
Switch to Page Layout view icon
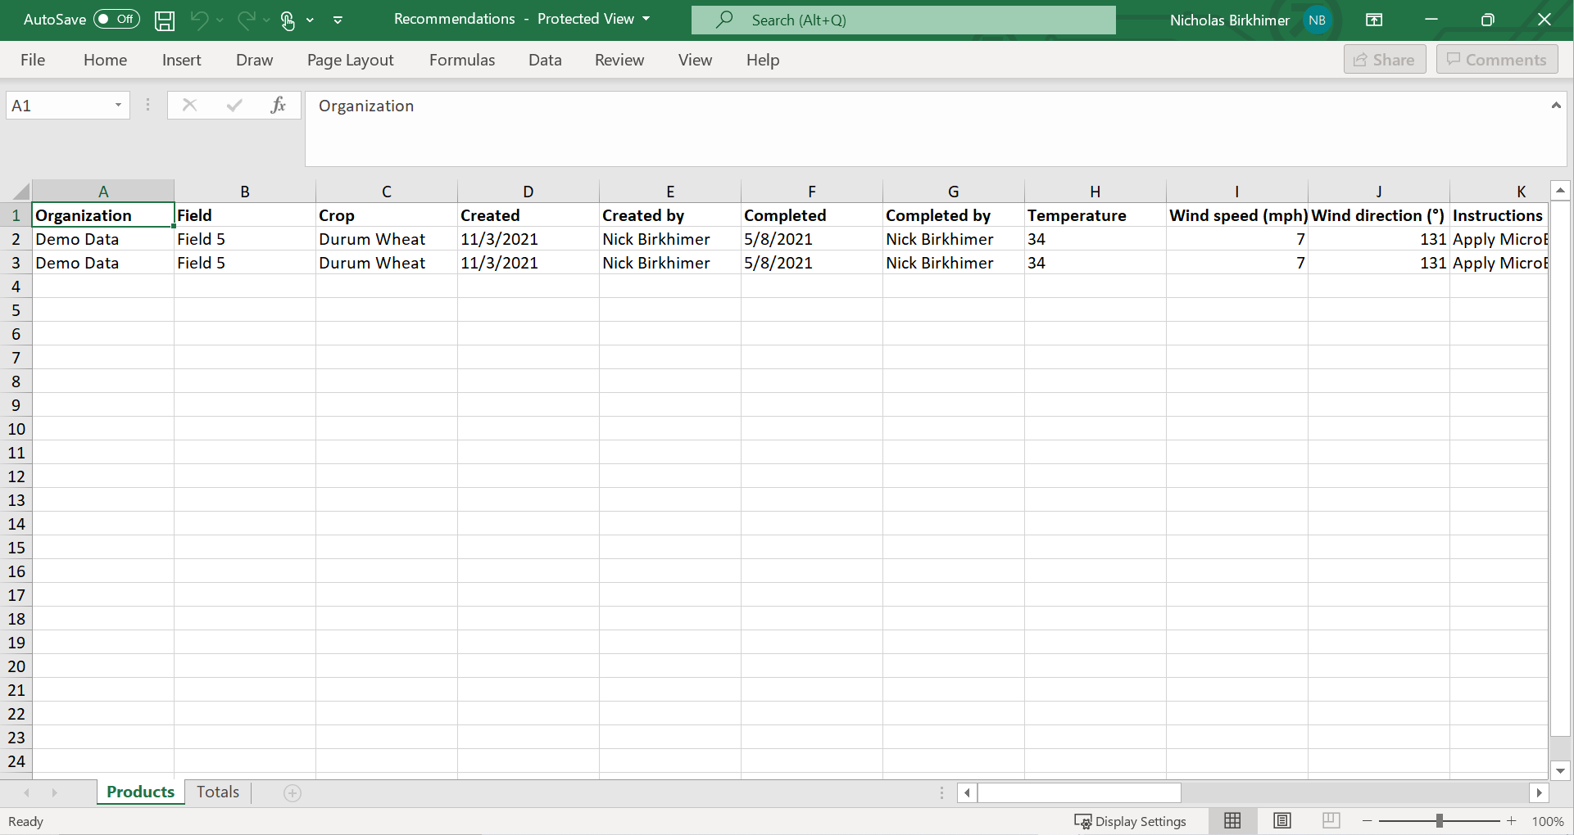click(x=1282, y=820)
